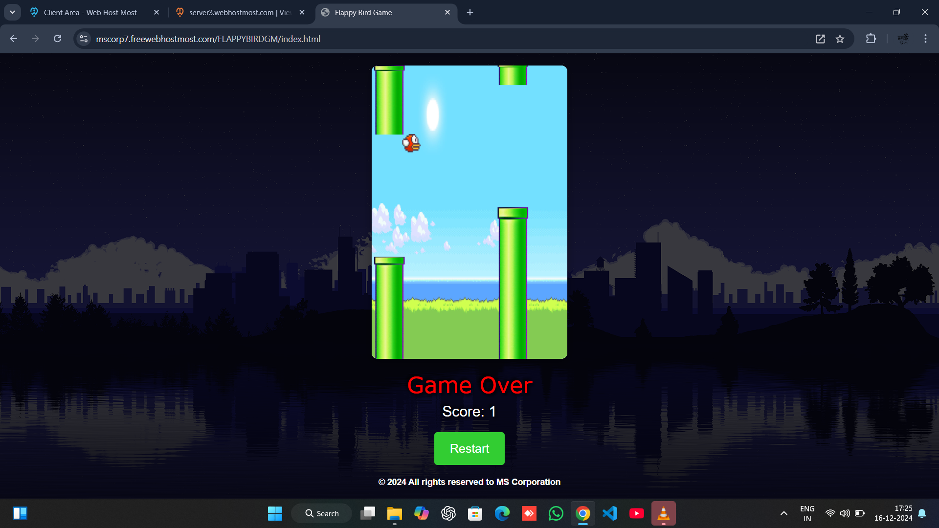Click the Flappy Bird game canvas

click(469, 212)
